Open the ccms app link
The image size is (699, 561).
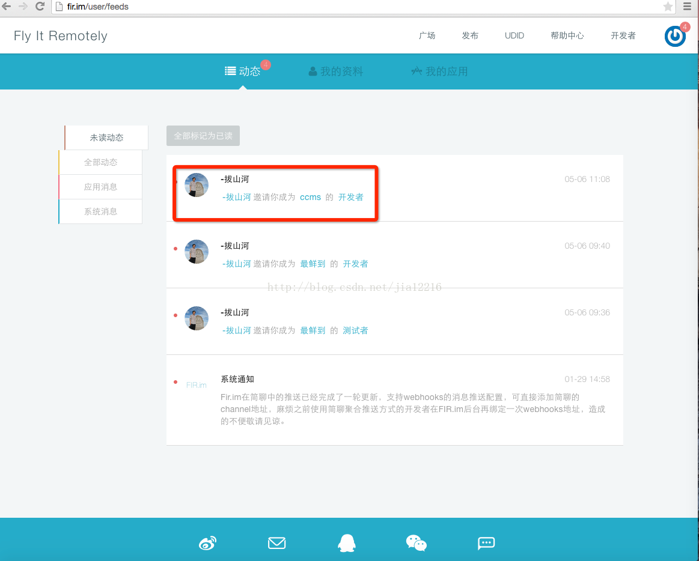(x=310, y=197)
